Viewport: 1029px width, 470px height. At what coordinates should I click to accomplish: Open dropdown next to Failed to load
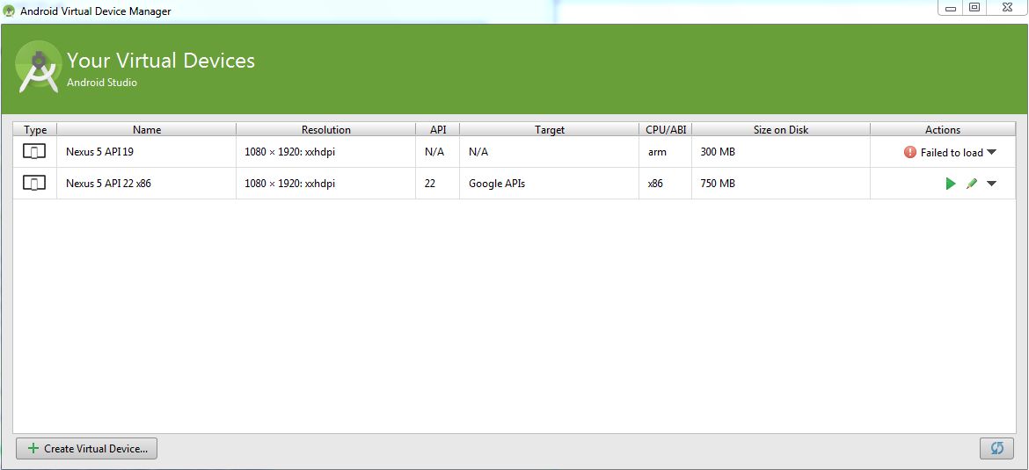tap(991, 152)
